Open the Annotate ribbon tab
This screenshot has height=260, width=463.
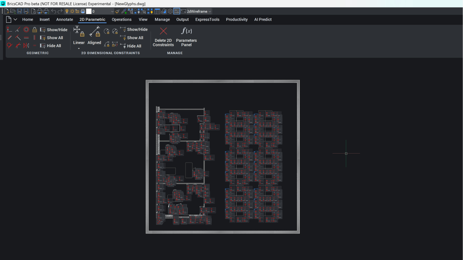(65, 19)
